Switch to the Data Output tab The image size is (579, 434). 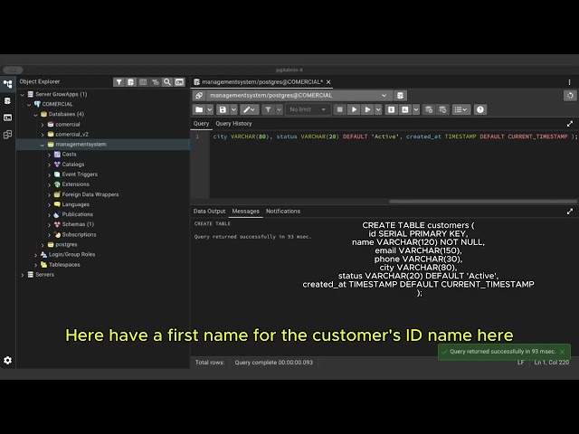pos(209,211)
